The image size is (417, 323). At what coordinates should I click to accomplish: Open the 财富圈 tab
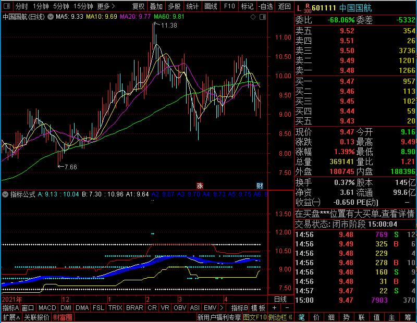point(63,317)
